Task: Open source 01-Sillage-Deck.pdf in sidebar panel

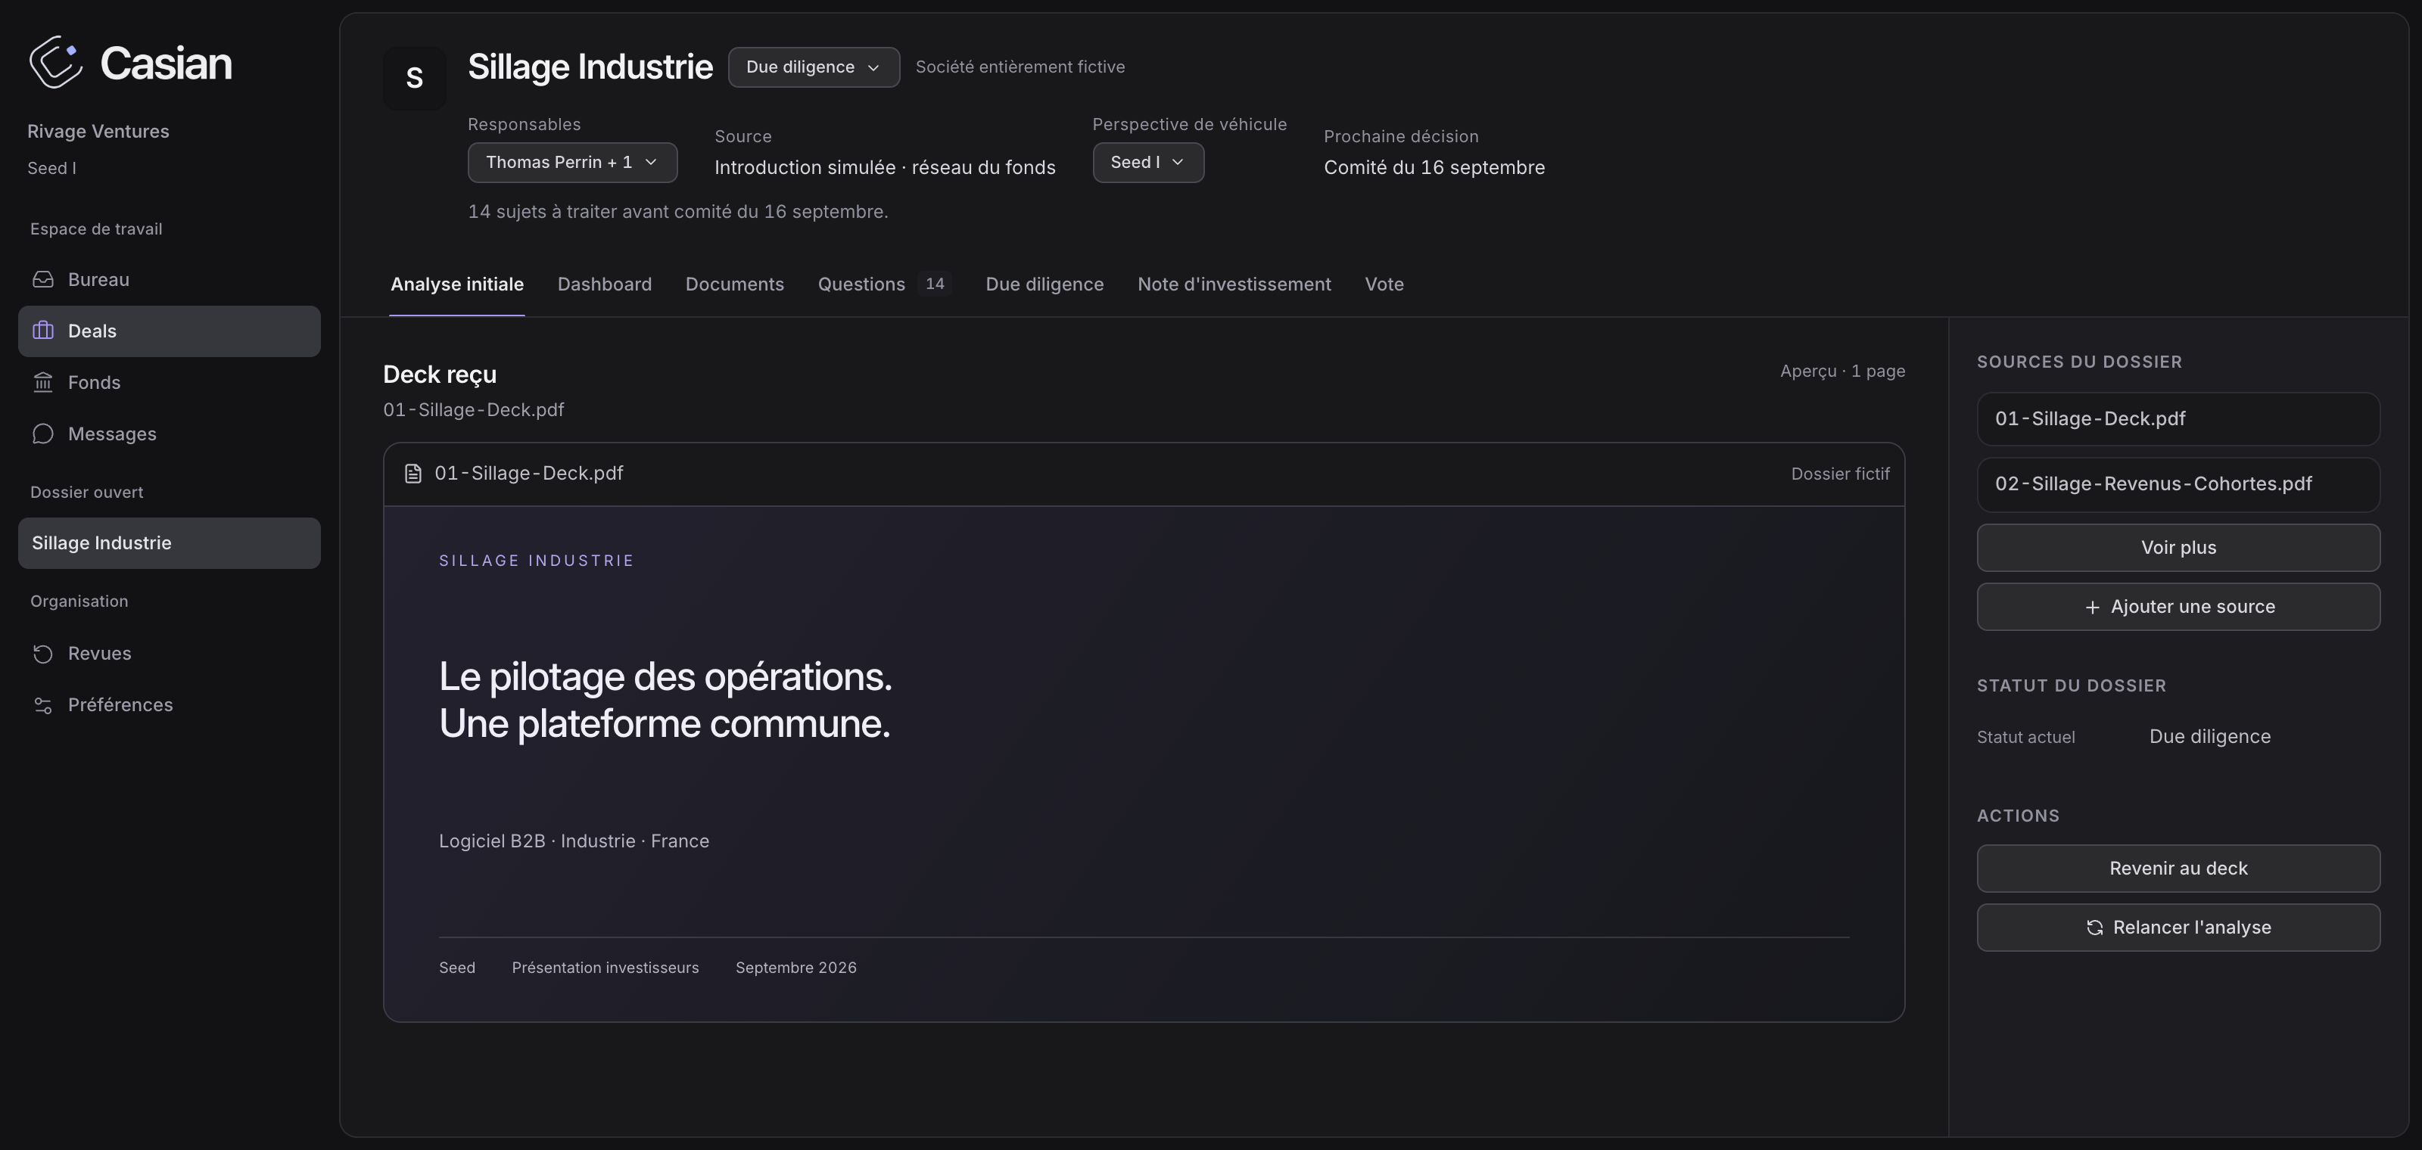Action: 2178,419
